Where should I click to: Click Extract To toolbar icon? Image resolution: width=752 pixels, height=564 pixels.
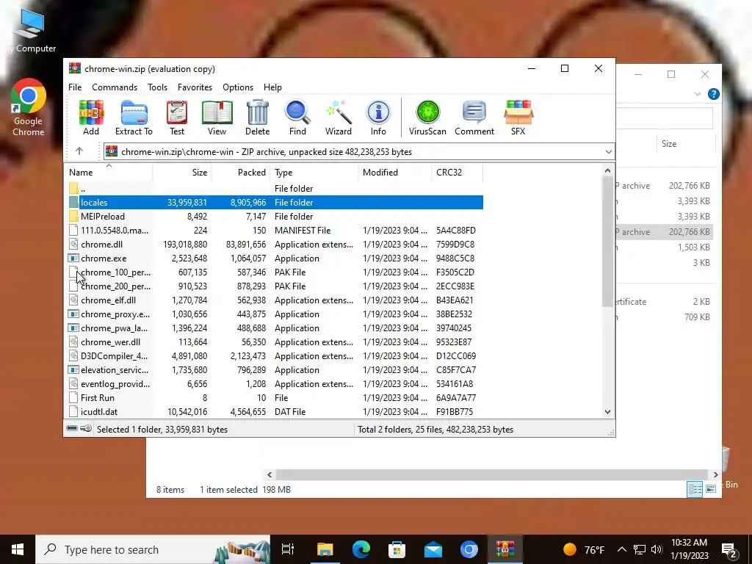pos(134,117)
